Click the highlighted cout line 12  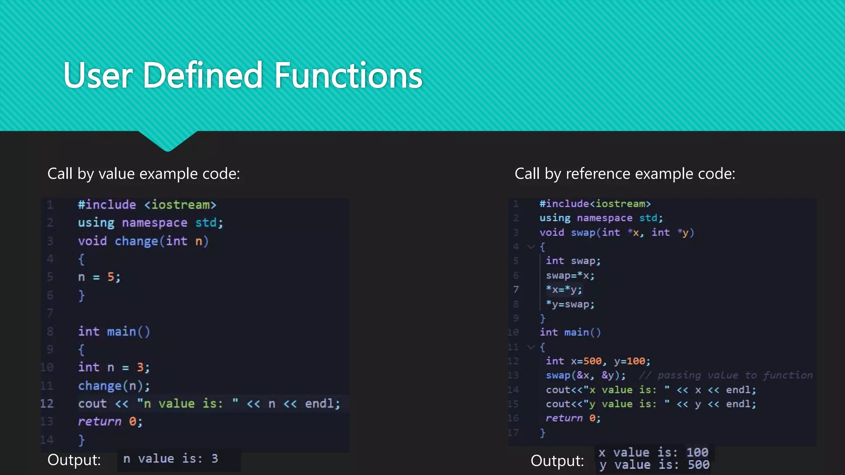click(x=209, y=404)
